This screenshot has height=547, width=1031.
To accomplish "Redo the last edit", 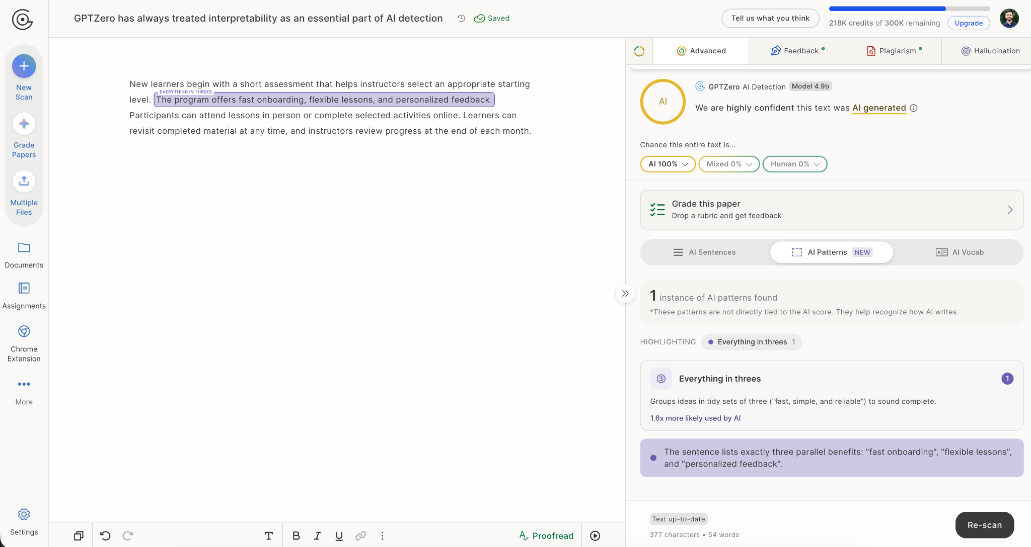I will tap(128, 536).
